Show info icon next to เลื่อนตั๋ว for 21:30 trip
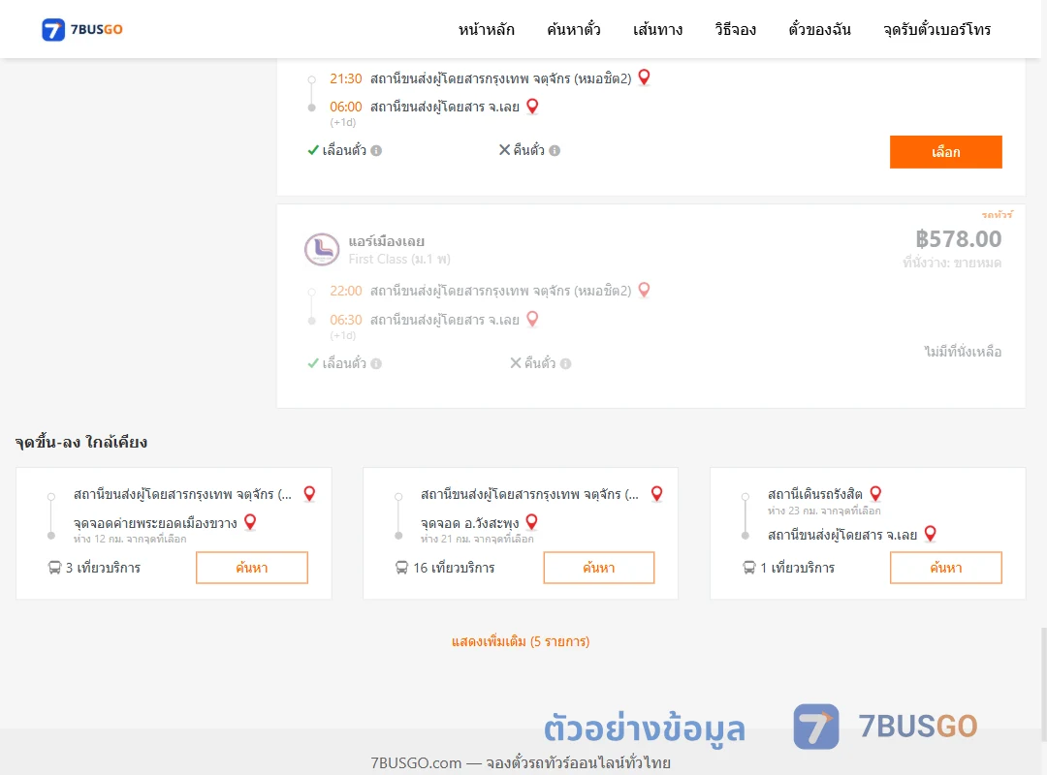 [376, 151]
